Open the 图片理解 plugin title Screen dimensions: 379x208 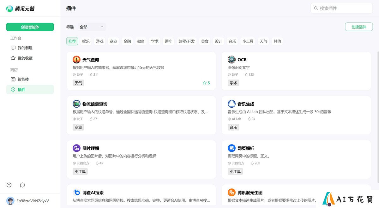91,148
